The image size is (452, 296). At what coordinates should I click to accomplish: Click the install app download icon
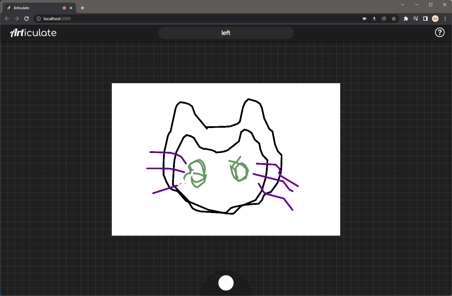(374, 19)
